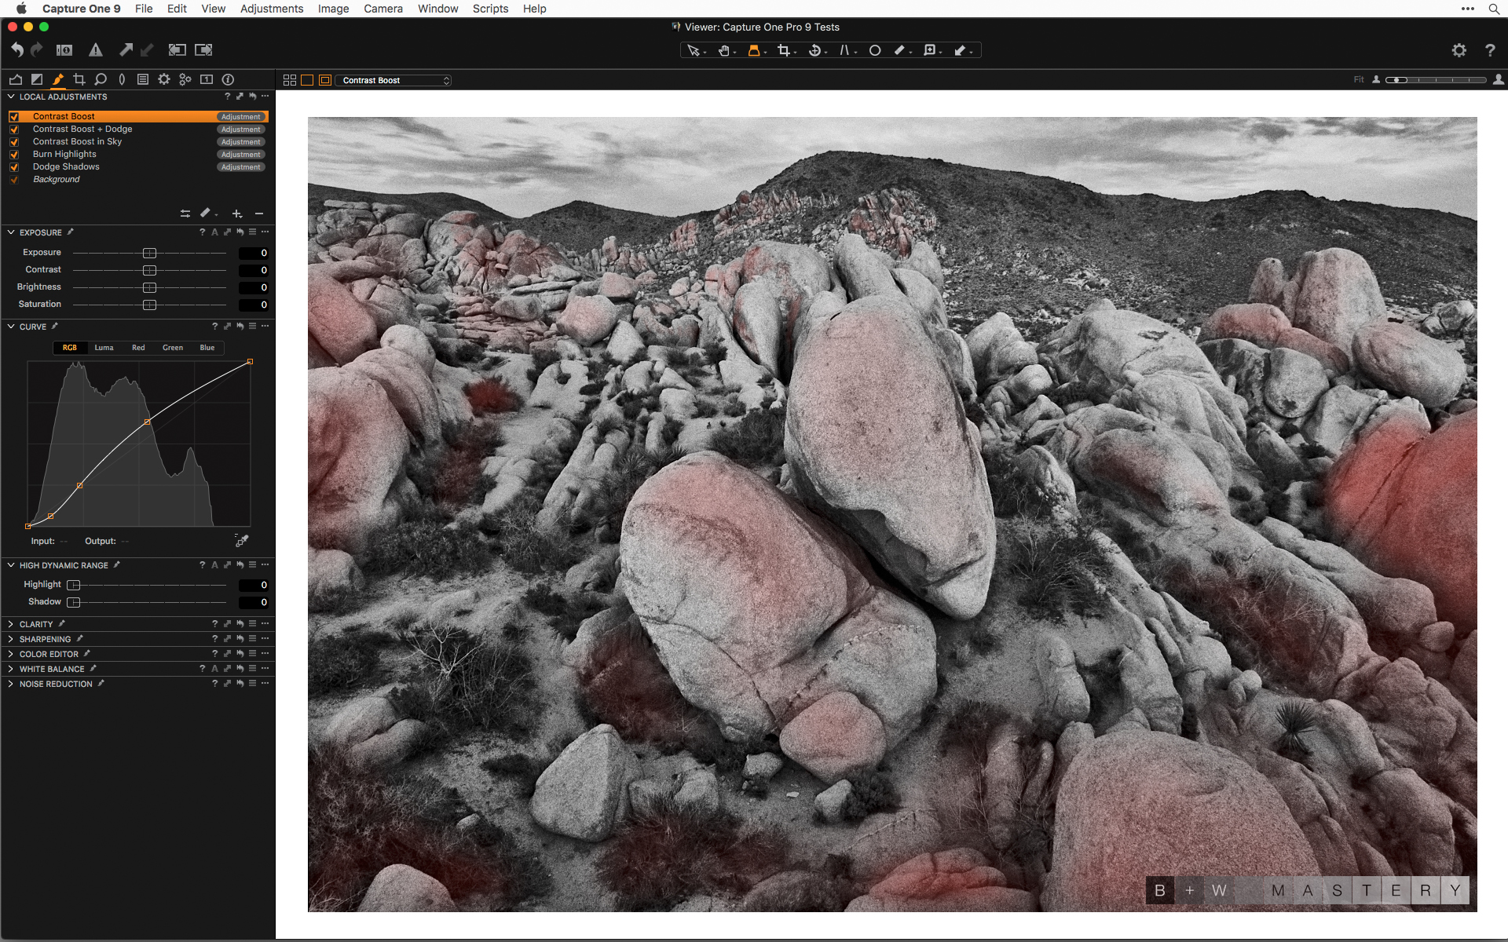Open the Adjustments menu
1508x942 pixels.
[x=272, y=9]
